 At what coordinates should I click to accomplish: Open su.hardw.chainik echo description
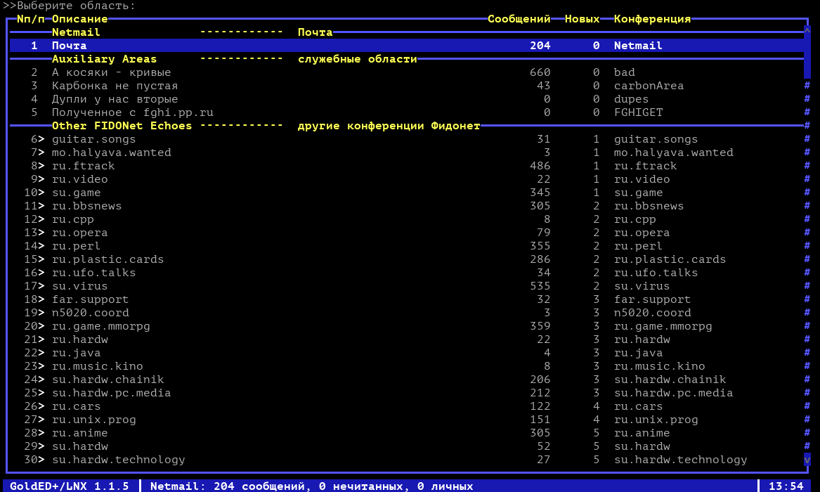coord(108,379)
